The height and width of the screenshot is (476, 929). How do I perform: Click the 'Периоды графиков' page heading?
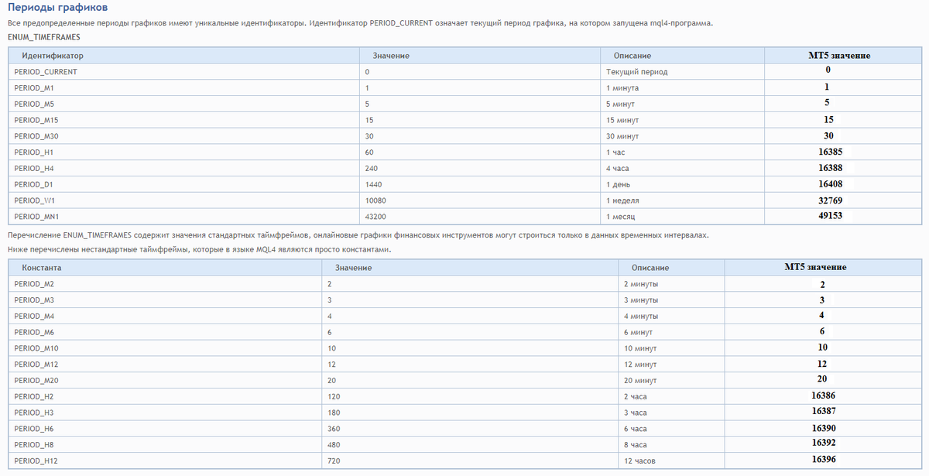(57, 8)
